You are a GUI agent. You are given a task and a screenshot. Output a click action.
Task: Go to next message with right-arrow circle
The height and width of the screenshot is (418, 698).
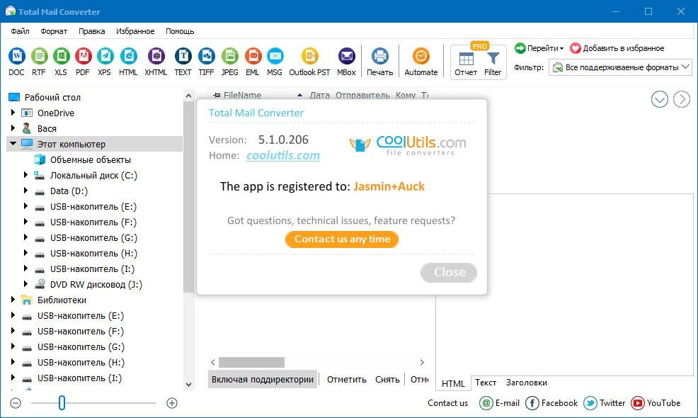click(682, 99)
